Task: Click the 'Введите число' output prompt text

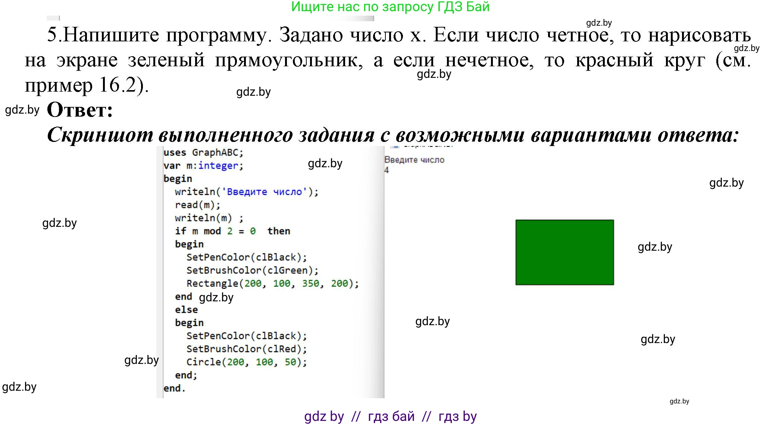Action: (x=414, y=160)
